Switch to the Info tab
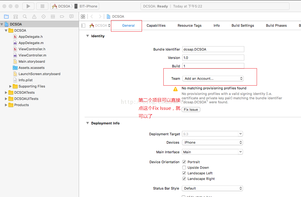Screen dimensions: 301x197 217,25
